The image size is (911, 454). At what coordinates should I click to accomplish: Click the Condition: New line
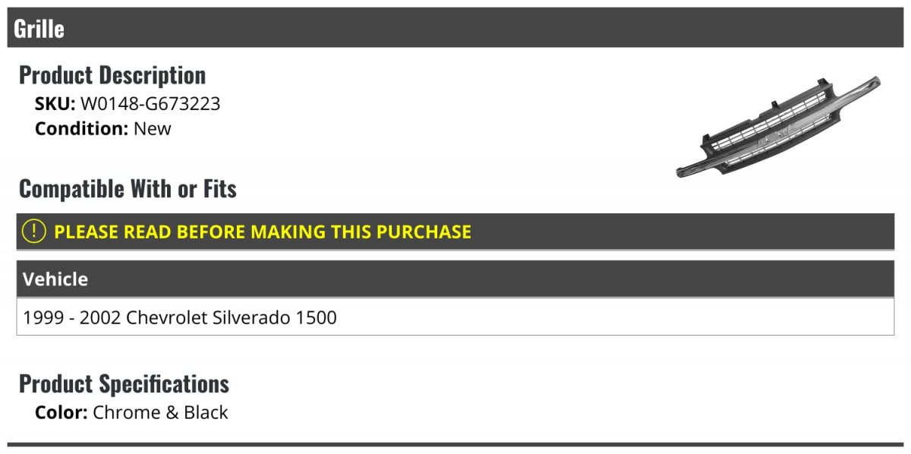click(x=103, y=128)
